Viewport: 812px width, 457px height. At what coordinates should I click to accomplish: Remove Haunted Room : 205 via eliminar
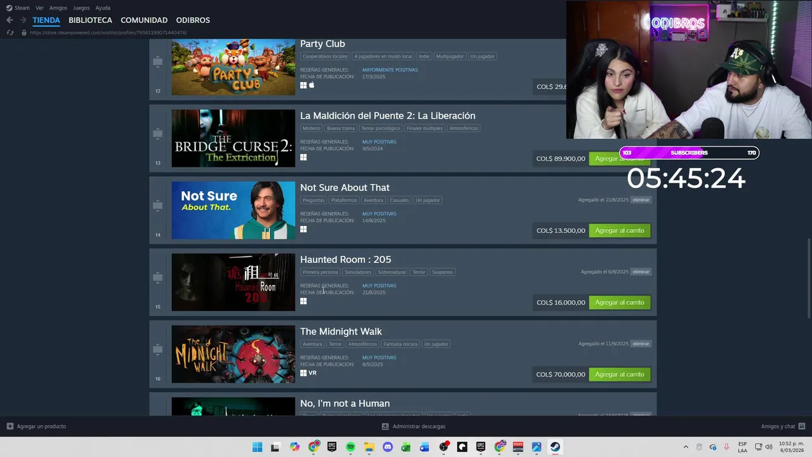coord(641,272)
